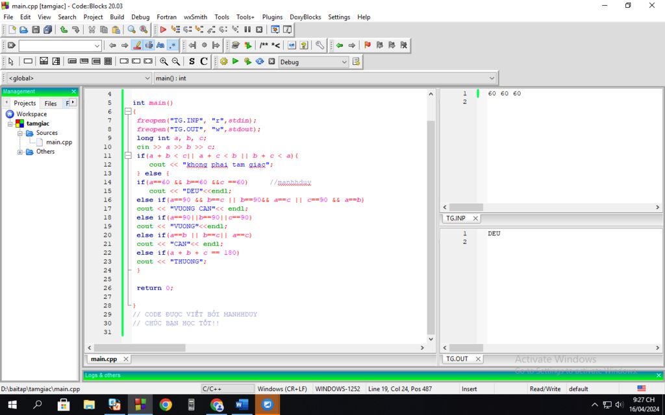Image resolution: width=665 pixels, height=415 pixels.
Task: Open the Windows Start menu
Action: (x=12, y=405)
